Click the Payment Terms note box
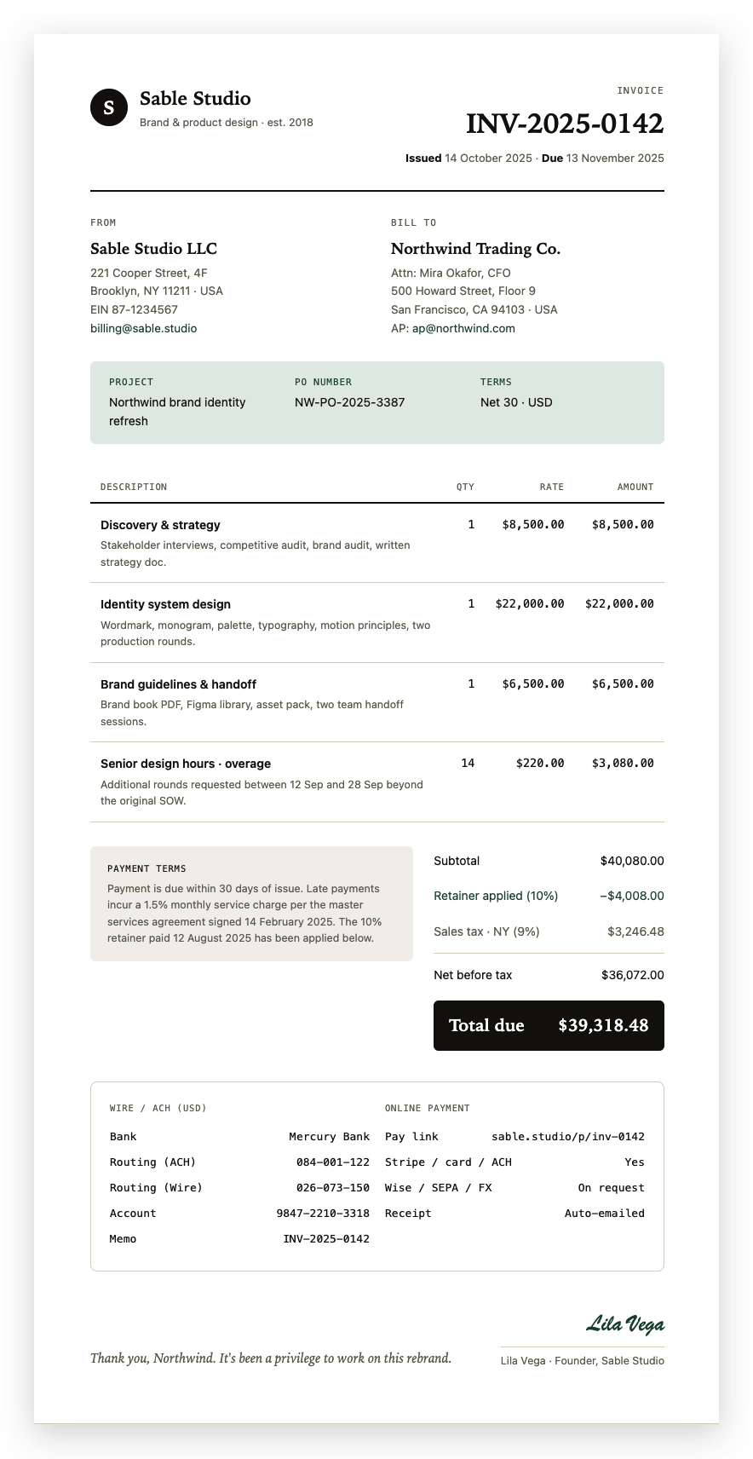 (251, 903)
